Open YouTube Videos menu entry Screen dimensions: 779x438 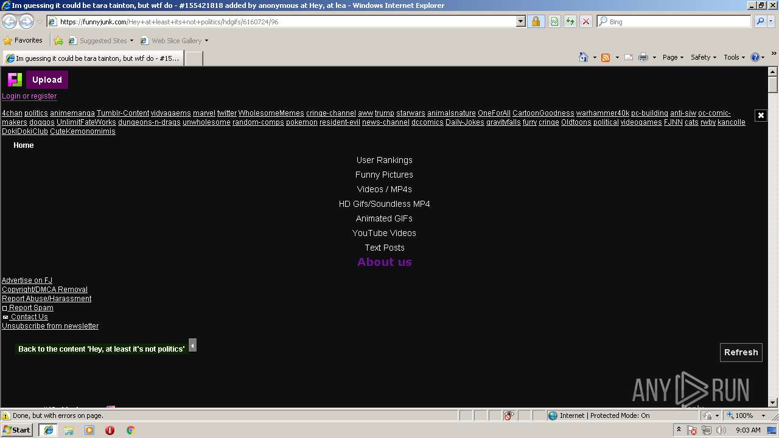[385, 233]
